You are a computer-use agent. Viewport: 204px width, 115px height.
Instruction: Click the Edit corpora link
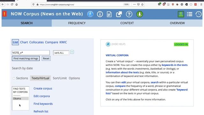coord(42,96)
